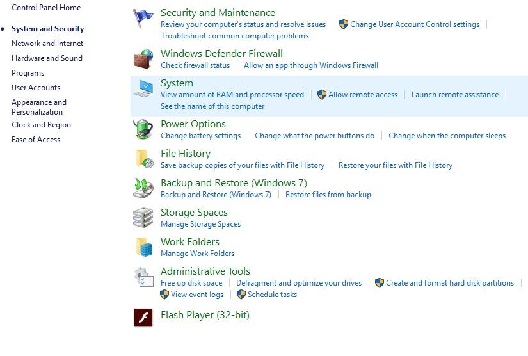Click the Flash Player red icon
This screenshot has height=356, width=528.
click(143, 318)
